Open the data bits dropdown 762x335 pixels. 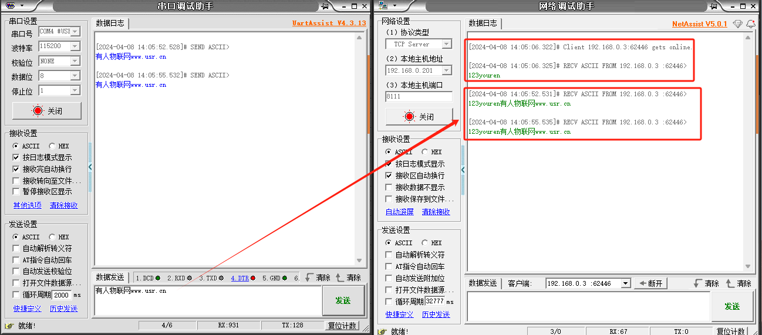75,76
